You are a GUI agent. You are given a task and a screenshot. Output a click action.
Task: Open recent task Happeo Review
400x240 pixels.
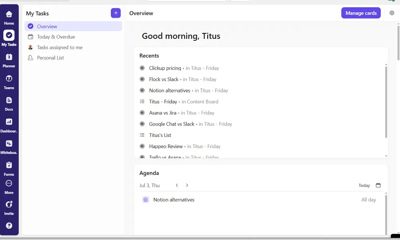tap(166, 146)
